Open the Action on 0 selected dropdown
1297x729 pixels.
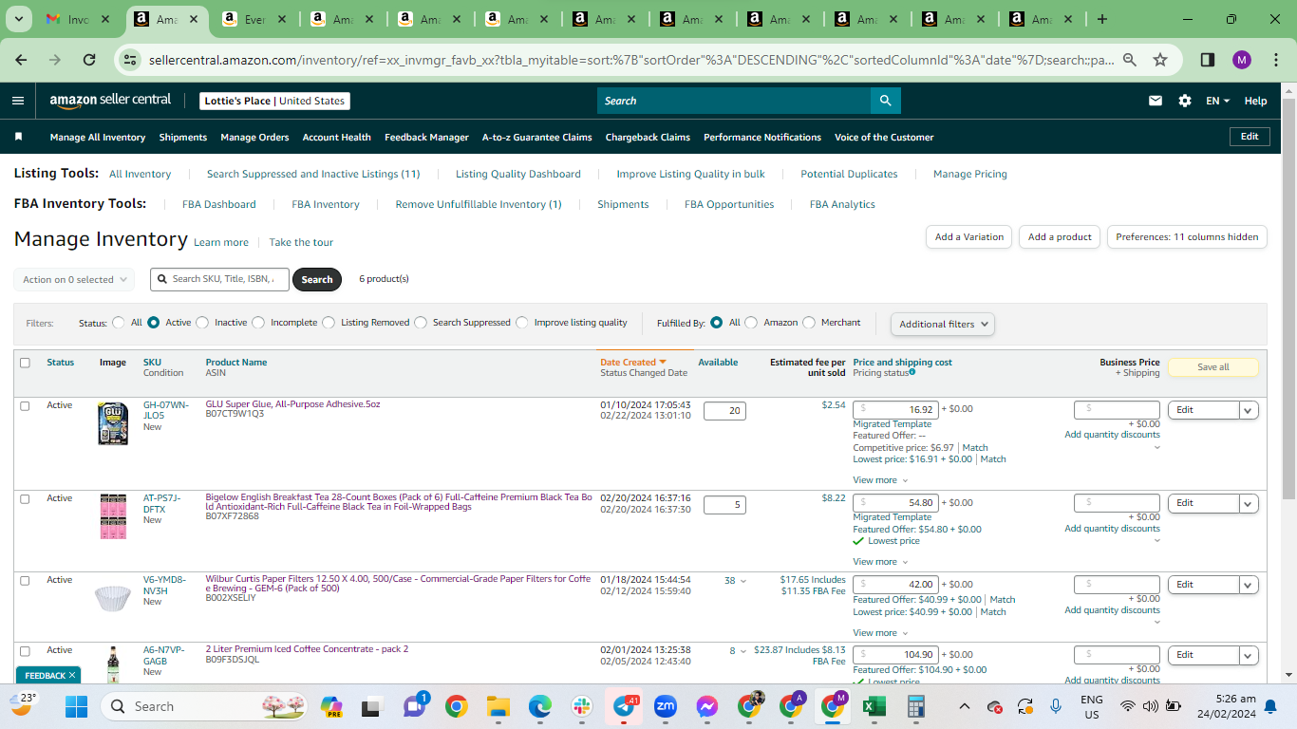(x=74, y=280)
